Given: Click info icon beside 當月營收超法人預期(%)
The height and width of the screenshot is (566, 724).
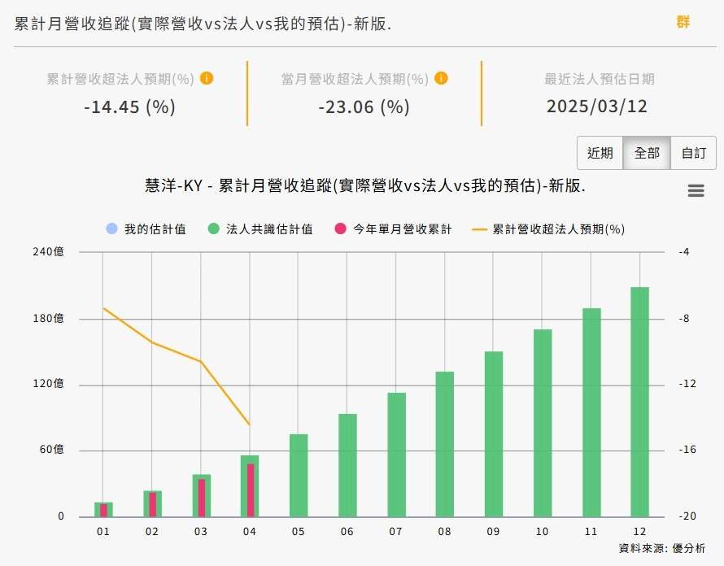Looking at the screenshot, I should [441, 79].
